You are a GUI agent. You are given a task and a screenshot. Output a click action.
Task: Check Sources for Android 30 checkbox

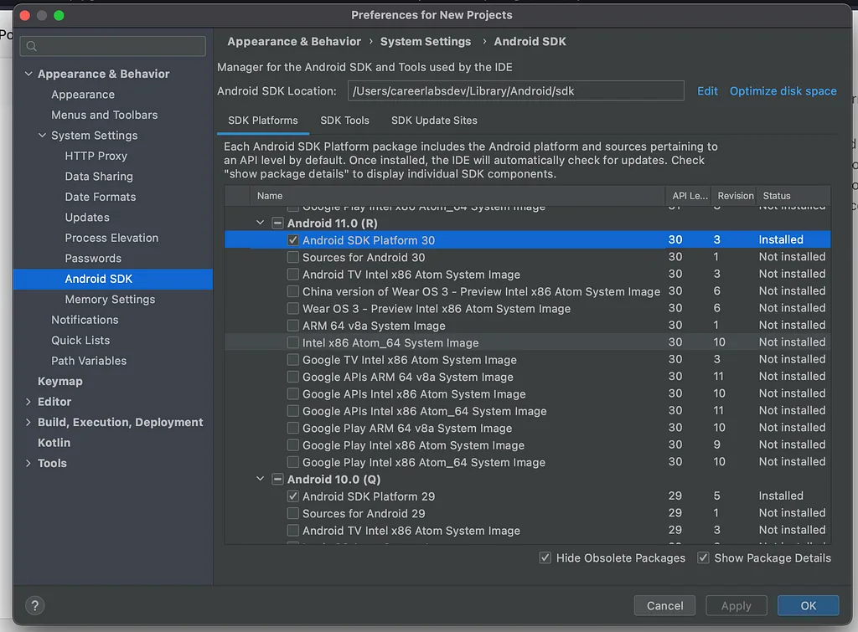tap(293, 257)
